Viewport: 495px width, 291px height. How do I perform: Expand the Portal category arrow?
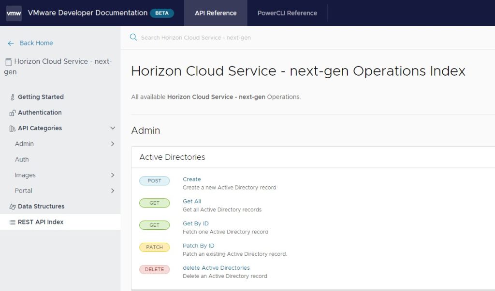[113, 191]
